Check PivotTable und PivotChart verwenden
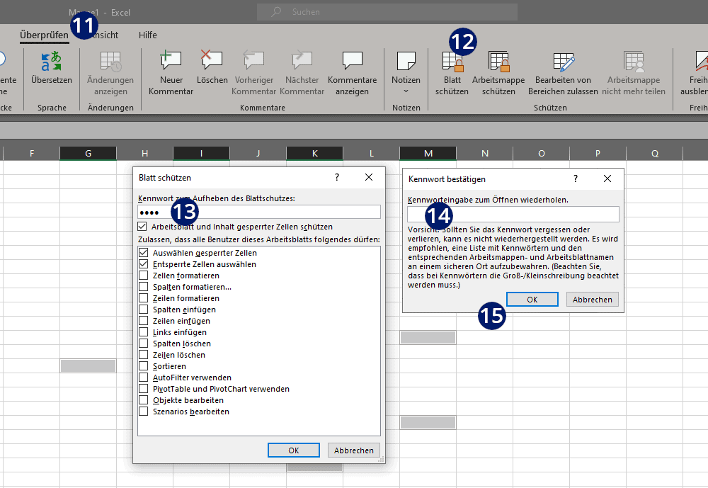The image size is (708, 488). coord(144,389)
